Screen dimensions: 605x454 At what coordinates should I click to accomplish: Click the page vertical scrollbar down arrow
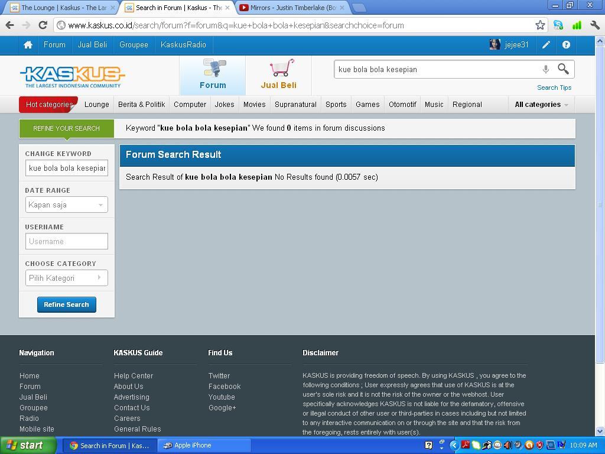[x=600, y=431]
